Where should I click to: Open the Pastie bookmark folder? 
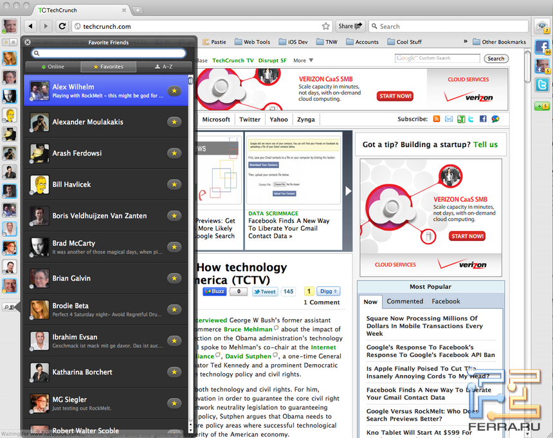[x=214, y=42]
